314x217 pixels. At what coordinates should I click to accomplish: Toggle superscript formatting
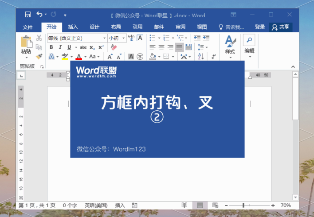point(101,47)
